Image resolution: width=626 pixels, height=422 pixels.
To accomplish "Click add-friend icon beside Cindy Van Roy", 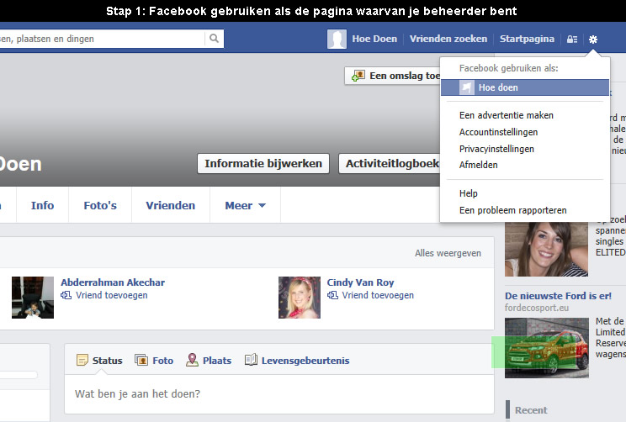I will 332,295.
